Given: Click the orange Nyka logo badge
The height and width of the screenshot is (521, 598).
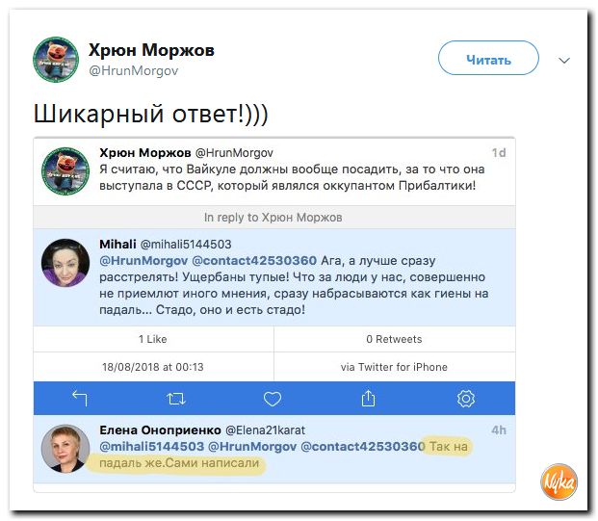Looking at the screenshot, I should [x=559, y=482].
